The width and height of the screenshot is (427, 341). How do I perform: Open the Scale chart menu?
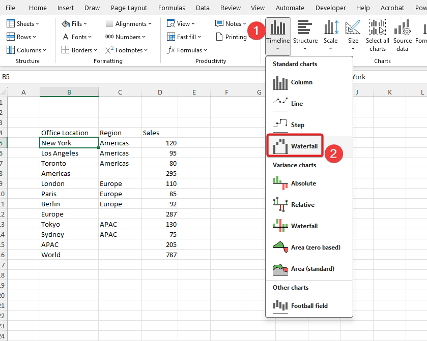[x=330, y=36]
